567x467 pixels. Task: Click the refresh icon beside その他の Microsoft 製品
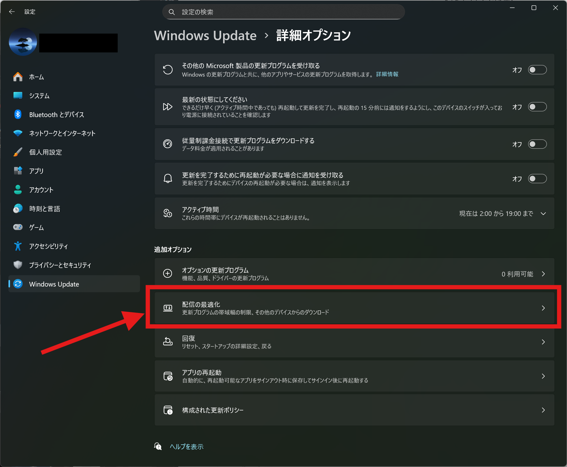[168, 70]
